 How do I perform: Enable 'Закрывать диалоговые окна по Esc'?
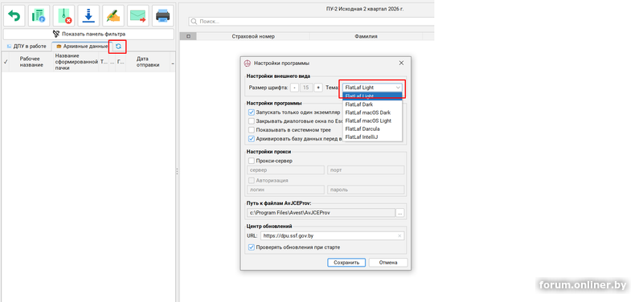pos(252,121)
